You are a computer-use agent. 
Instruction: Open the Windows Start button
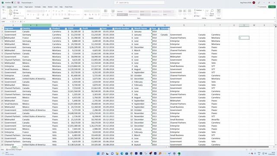point(98,153)
